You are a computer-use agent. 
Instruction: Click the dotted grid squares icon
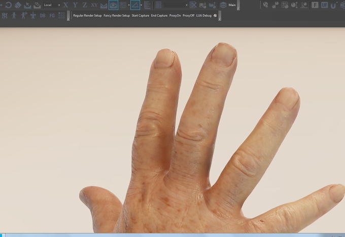coord(61,16)
